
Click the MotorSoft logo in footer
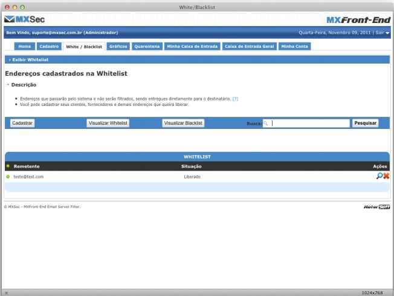[376, 207]
